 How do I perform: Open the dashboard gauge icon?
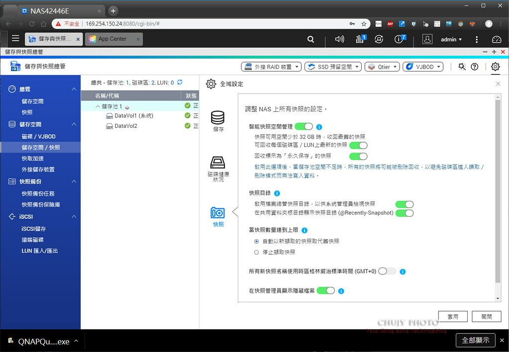click(497, 39)
